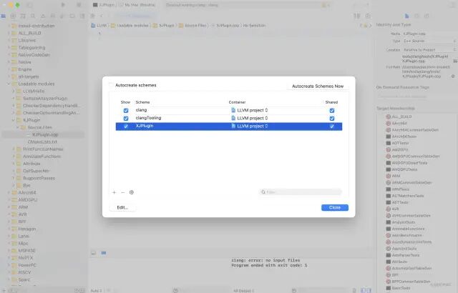Click Autocreate Schemes Now button
Viewport: 458px width, 293px height.
[318, 86]
